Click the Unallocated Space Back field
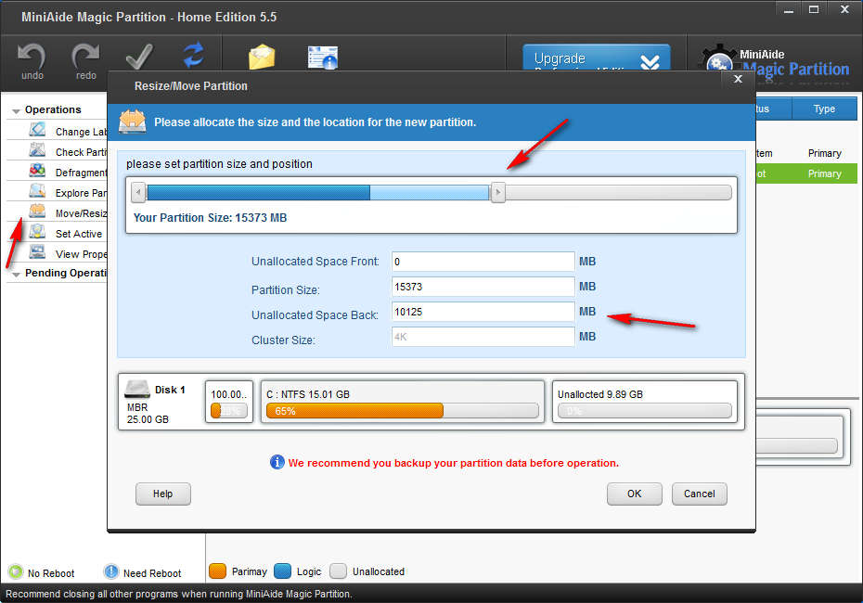863x603 pixels. coord(483,312)
